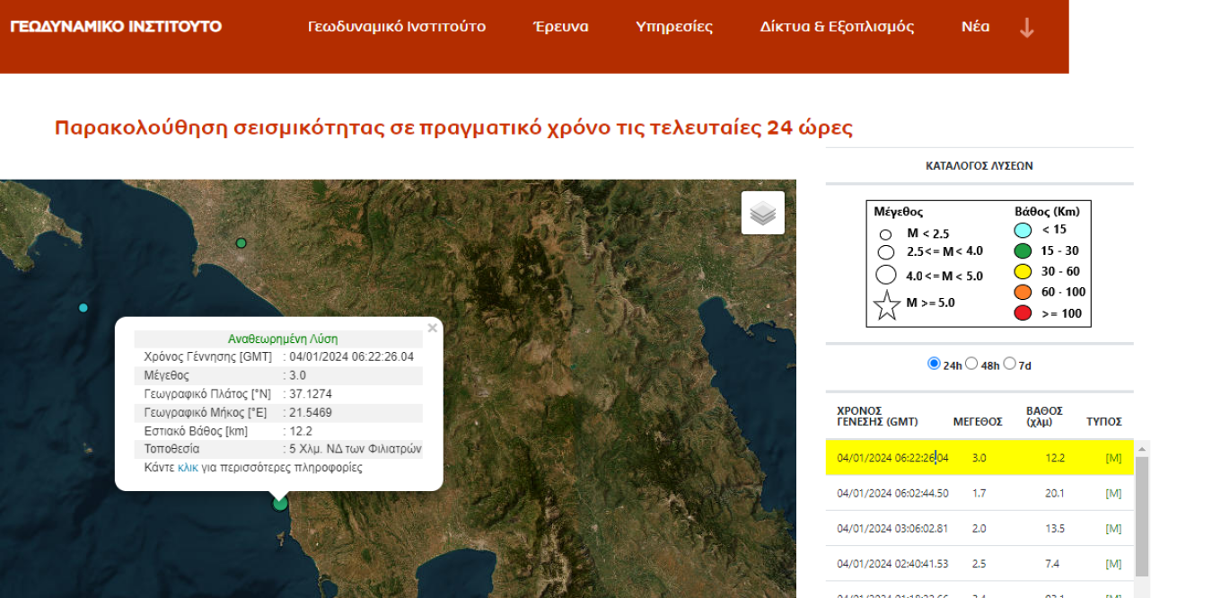Select the 48h time range radio
The height and width of the screenshot is (598, 1221).
tap(971, 364)
